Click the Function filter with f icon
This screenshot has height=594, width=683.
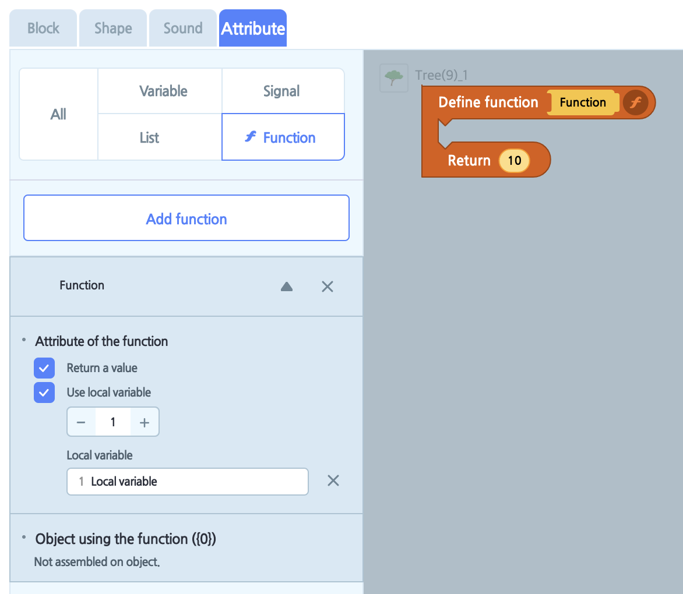(283, 137)
